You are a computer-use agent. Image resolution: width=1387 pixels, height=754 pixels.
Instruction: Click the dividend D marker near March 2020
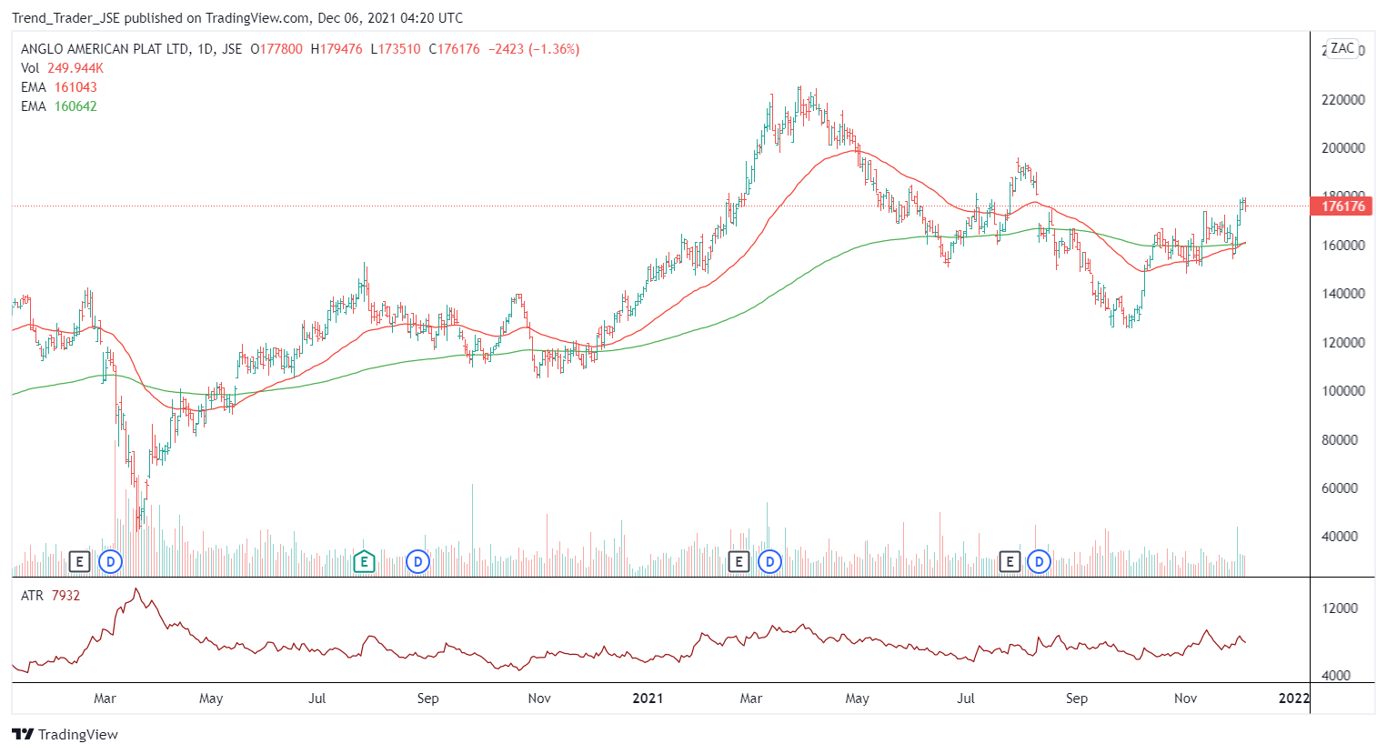pos(110,561)
